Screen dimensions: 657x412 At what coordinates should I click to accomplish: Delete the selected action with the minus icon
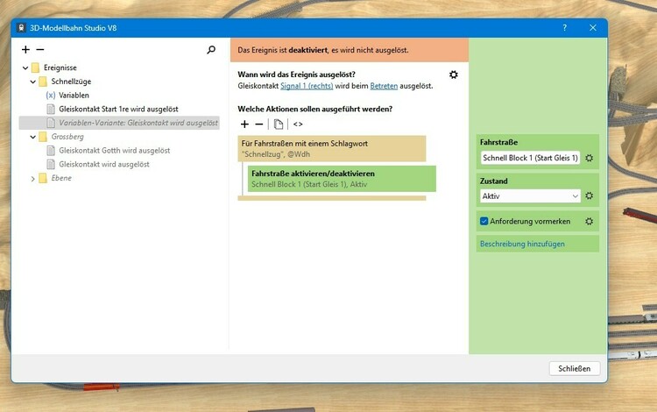pyautogui.click(x=259, y=124)
